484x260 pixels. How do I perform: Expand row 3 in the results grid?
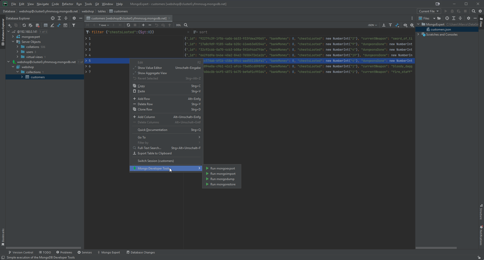pyautogui.click(x=86, y=49)
